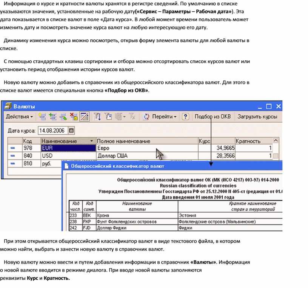The height and width of the screenshot is (288, 308).
Task: Click the Полное наименование column header
Action: [x=147, y=141]
